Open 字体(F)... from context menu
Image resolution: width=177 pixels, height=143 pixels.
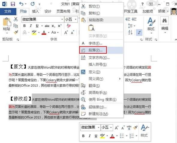(x=102, y=43)
